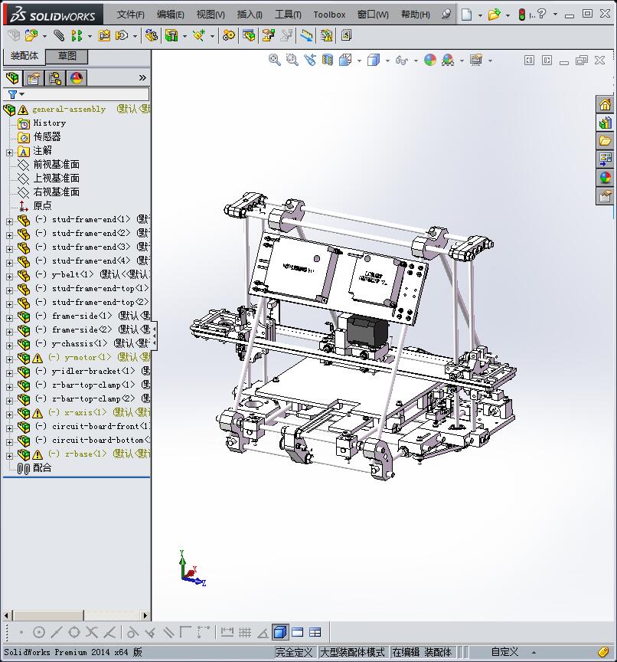The width and height of the screenshot is (617, 662).
Task: Expand the x-axis<1> tree node
Action: [9, 415]
